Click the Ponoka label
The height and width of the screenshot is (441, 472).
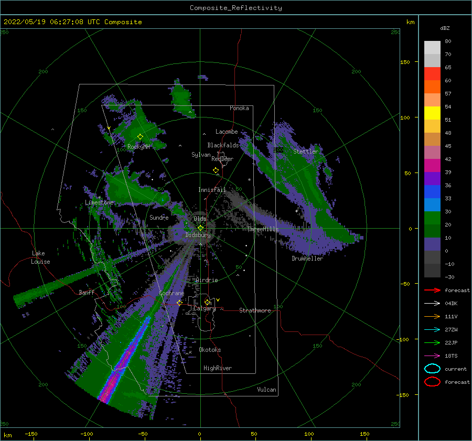click(239, 108)
